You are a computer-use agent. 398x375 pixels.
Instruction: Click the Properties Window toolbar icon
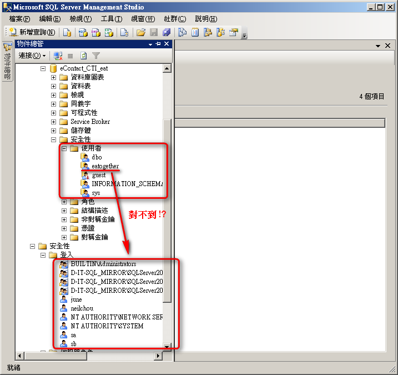tap(234, 32)
